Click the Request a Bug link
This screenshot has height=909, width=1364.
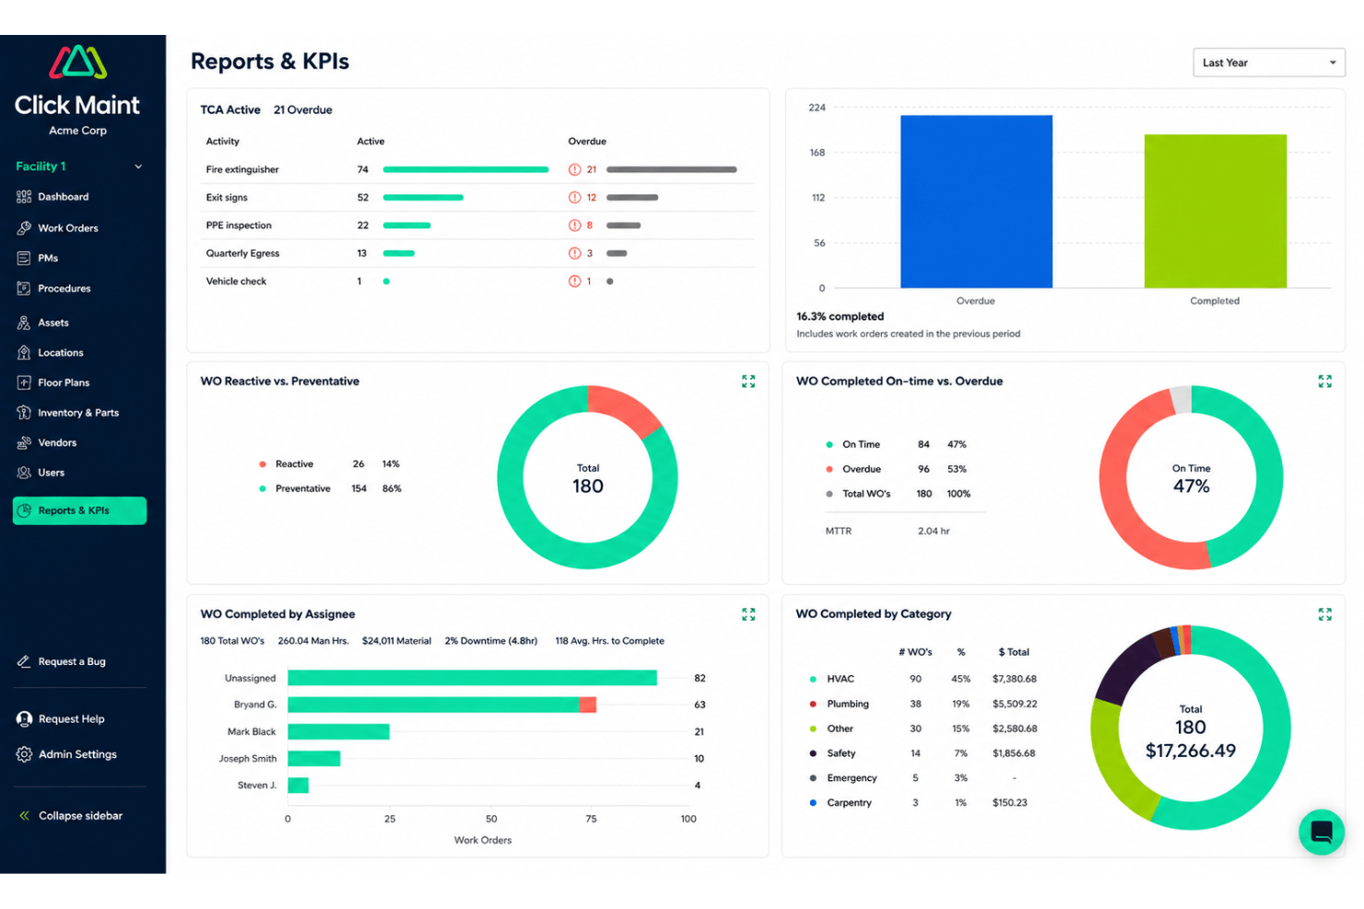coord(72,661)
